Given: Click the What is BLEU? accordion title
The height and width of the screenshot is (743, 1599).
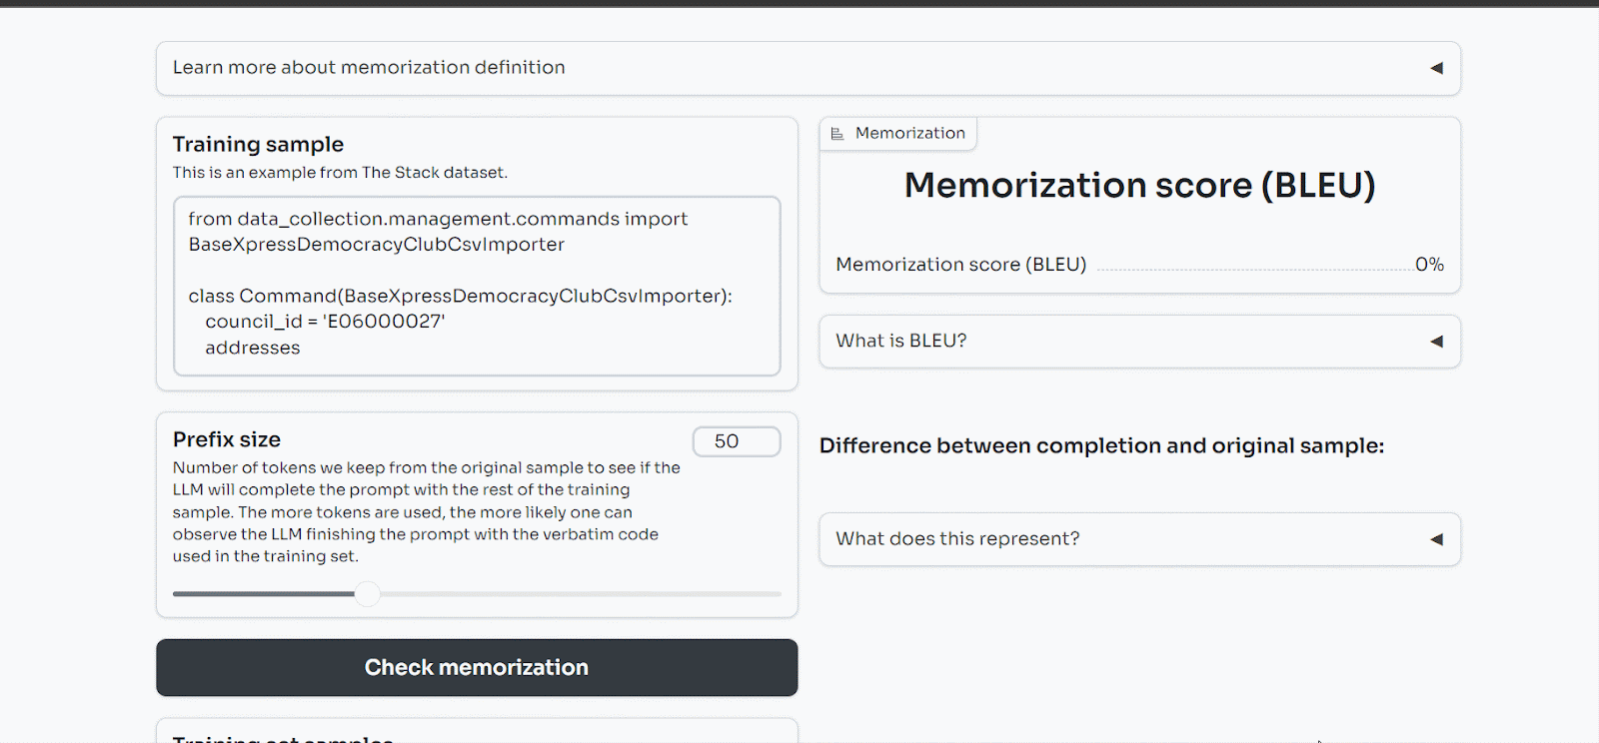Looking at the screenshot, I should (x=901, y=341).
